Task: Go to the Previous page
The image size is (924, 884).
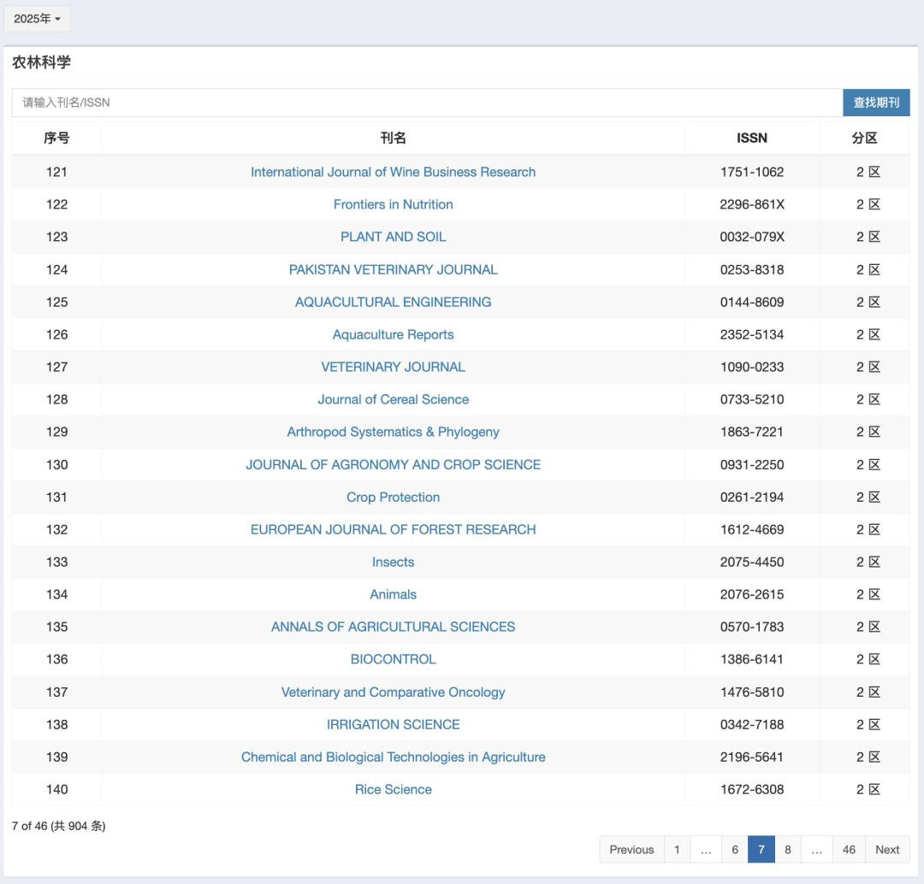Action: 631,849
